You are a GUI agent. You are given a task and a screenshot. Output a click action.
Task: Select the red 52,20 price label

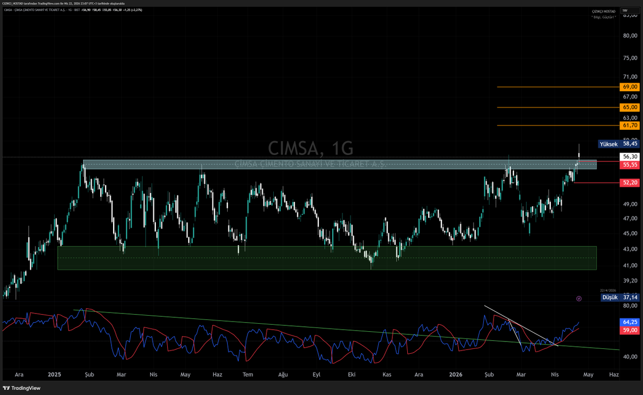point(630,183)
